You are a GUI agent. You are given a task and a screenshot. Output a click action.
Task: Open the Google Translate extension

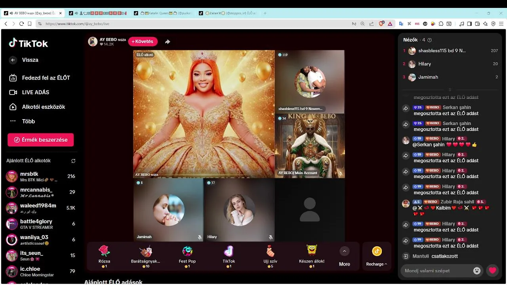coord(401,24)
